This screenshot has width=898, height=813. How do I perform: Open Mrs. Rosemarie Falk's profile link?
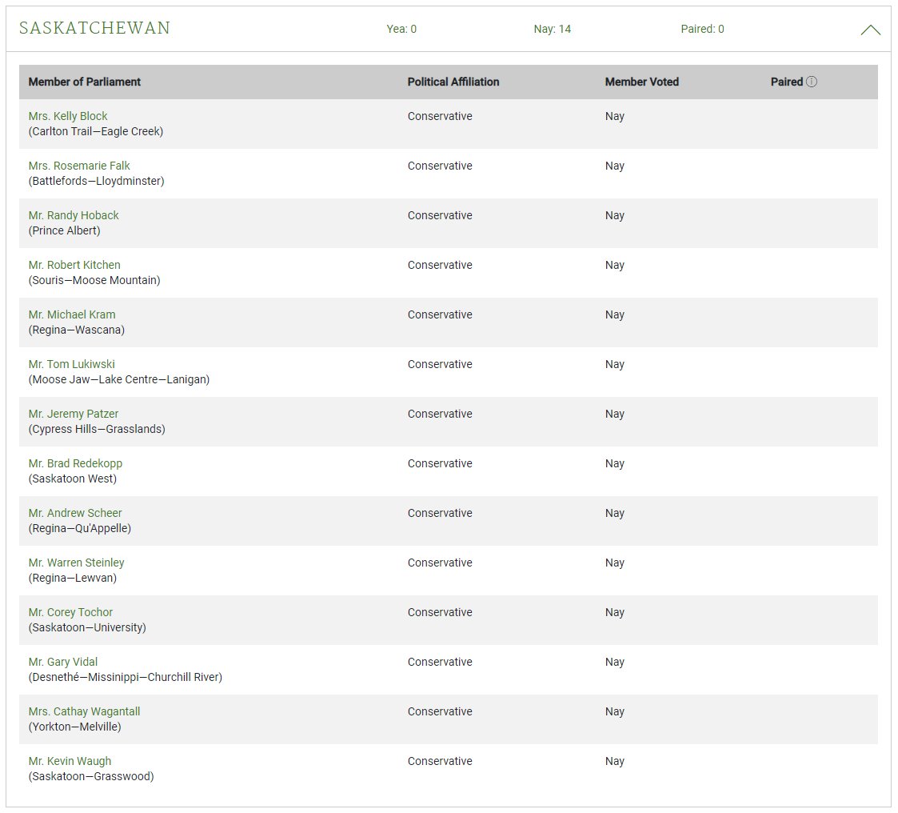[79, 166]
